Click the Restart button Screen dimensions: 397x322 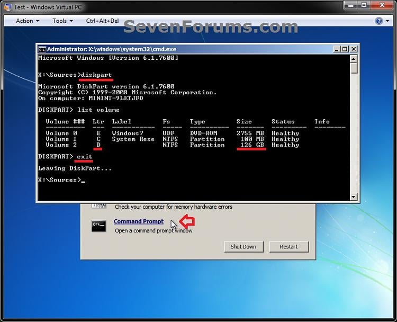[x=288, y=246]
